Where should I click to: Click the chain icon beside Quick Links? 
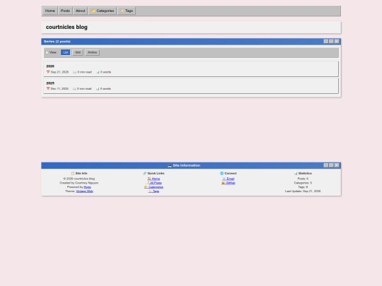pos(145,174)
